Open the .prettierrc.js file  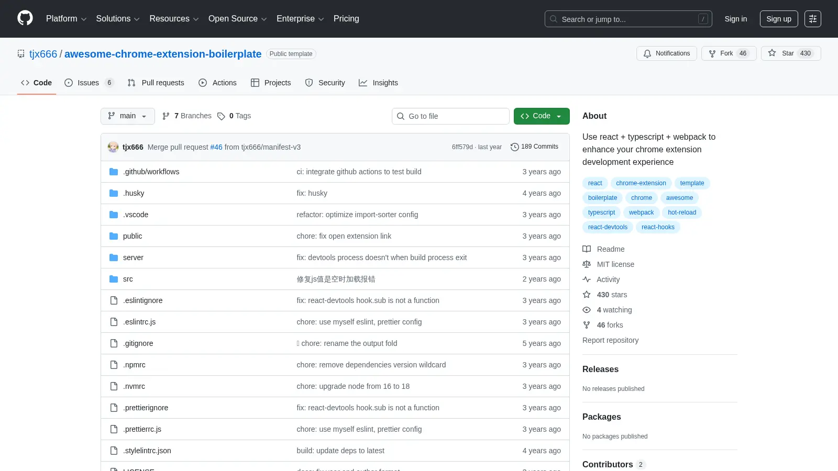click(x=142, y=429)
